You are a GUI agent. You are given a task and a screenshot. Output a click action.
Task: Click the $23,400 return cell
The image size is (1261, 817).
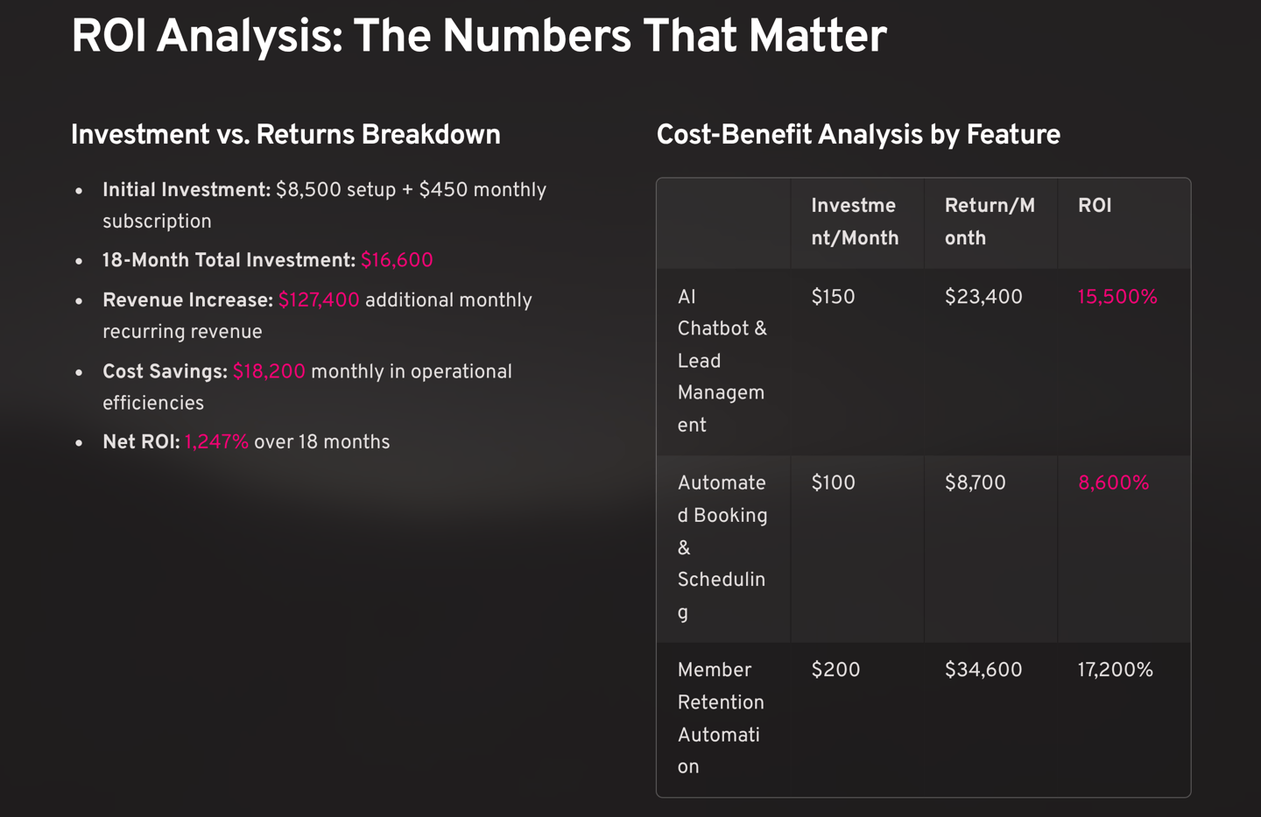click(x=983, y=297)
